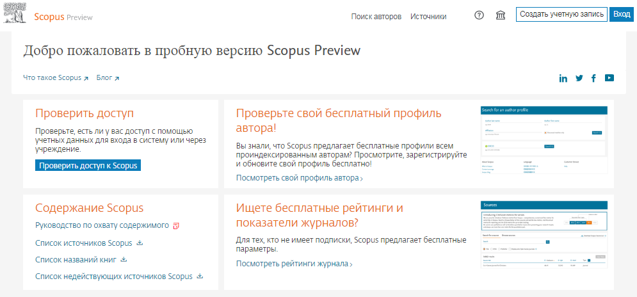Click heading Ищете бесплатные рейтинги и показатели журналов
Screen dimensions: 637x297
[x=319, y=215]
